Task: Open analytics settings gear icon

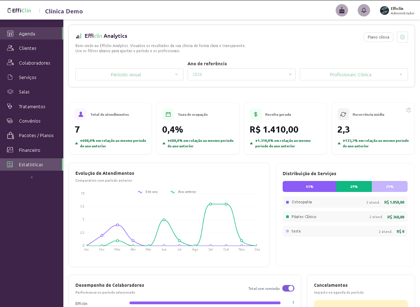Action: 402,37
